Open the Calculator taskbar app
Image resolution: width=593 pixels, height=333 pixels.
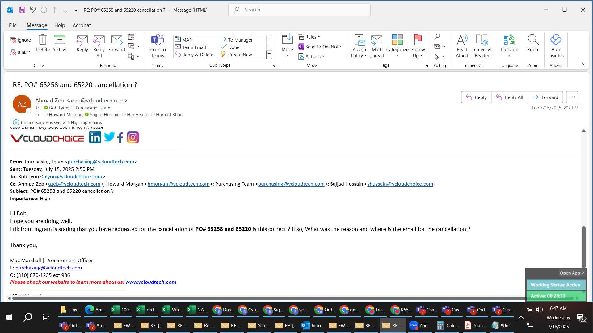[448, 325]
